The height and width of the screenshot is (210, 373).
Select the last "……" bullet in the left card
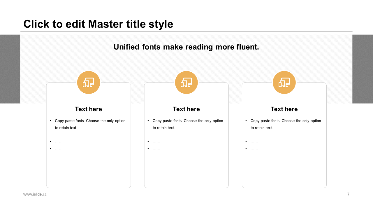(59, 149)
